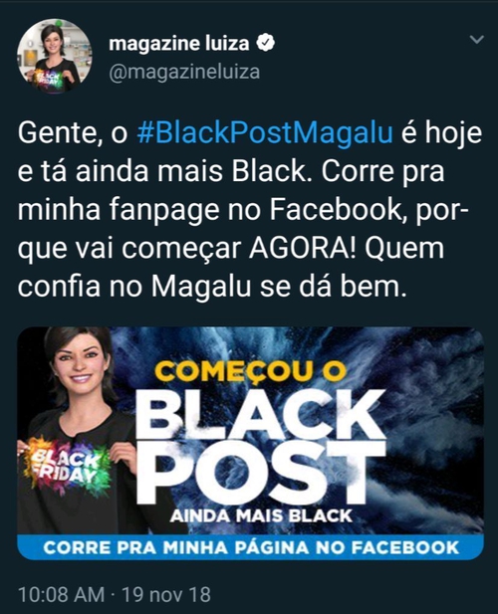The width and height of the screenshot is (498, 614).
Task: Click the Black Friday logo on the shirt in the banner
Action: tap(65, 467)
